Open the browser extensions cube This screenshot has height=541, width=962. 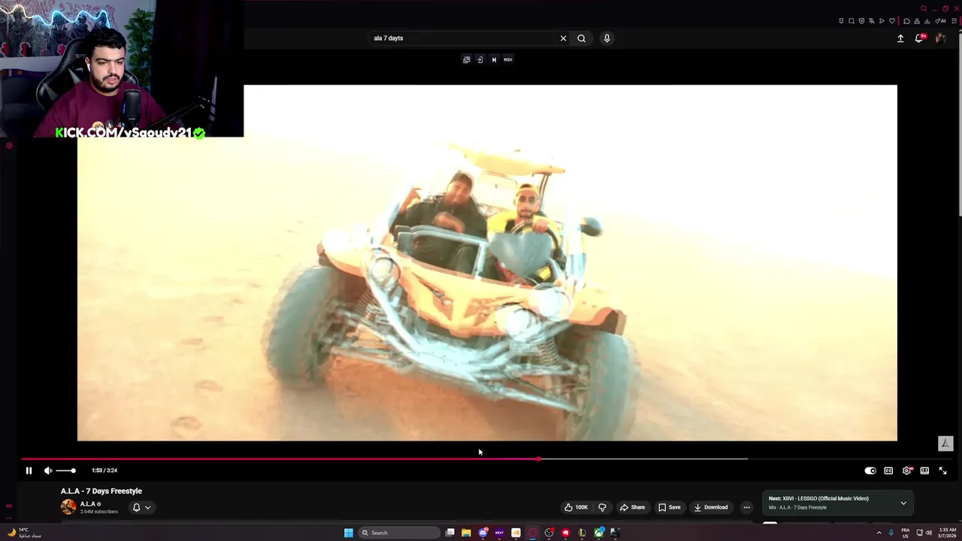(x=906, y=21)
